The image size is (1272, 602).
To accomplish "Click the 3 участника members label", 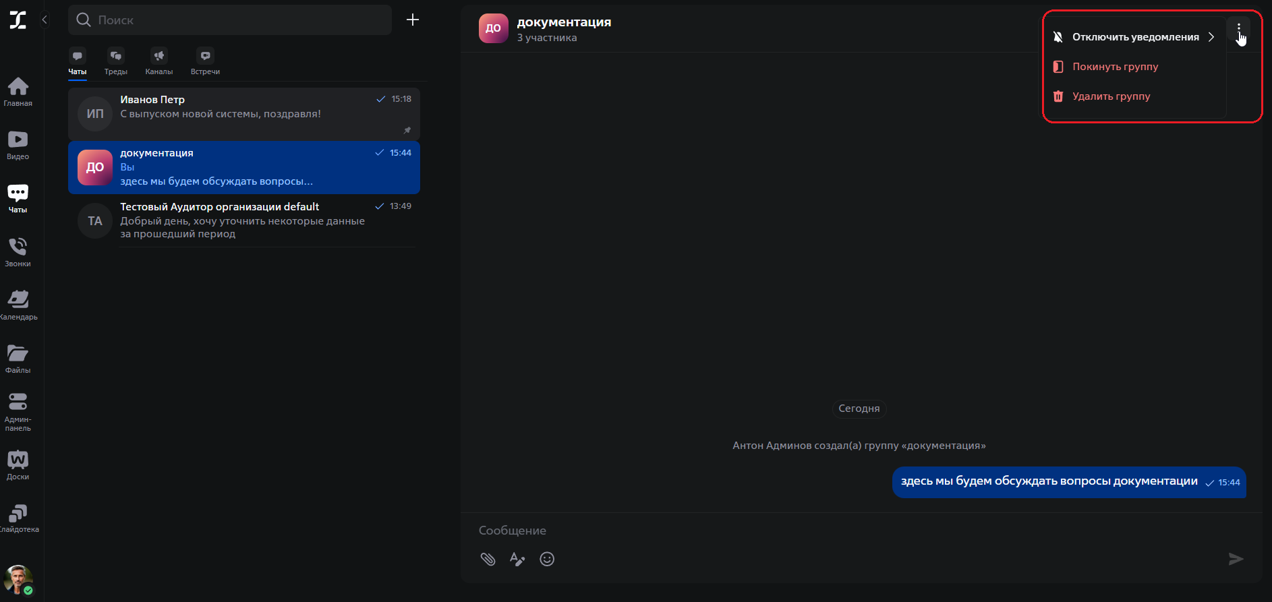I will (x=547, y=38).
